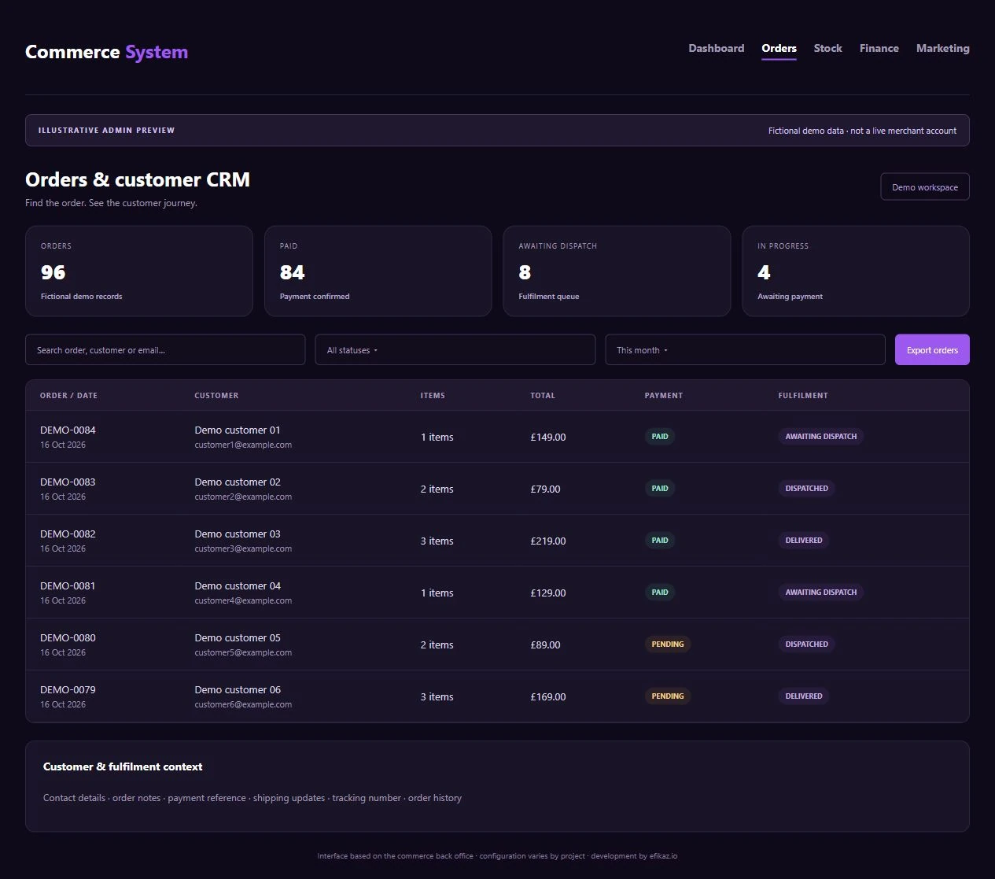This screenshot has width=995, height=879.
Task: Sort by Order / Date column header
Action: 68,396
